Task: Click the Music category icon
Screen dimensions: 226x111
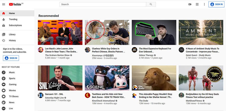Action: coord(4,72)
